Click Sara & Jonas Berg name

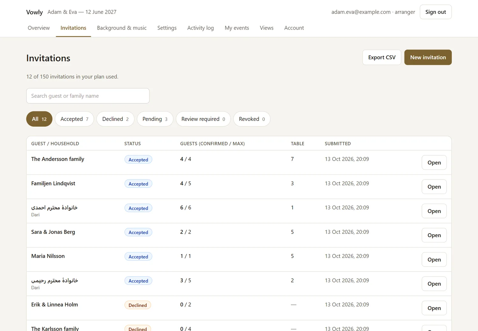click(53, 232)
